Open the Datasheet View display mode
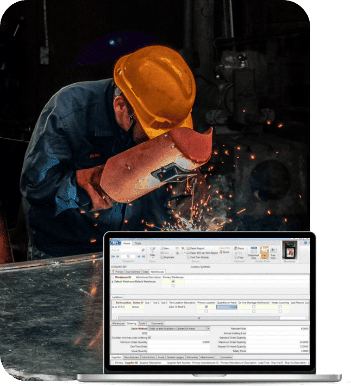The height and width of the screenshot is (386, 351). (x=253, y=251)
